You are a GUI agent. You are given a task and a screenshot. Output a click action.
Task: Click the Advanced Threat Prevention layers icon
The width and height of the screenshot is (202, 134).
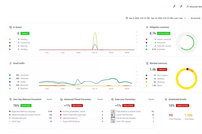pyautogui.click(x=61, y=99)
